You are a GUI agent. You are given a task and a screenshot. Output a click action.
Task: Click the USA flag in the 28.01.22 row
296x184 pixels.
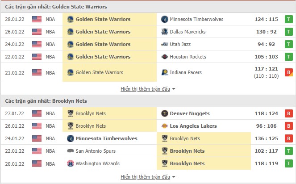(x=37, y=19)
